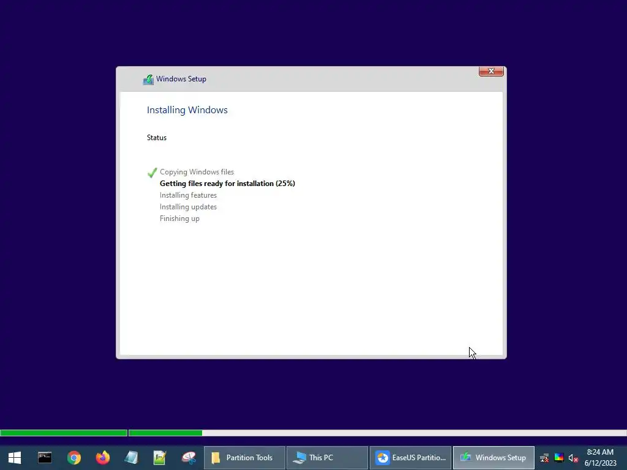Click the 'Installing Windows' heading
Screen dimensions: 627x470
(187, 110)
